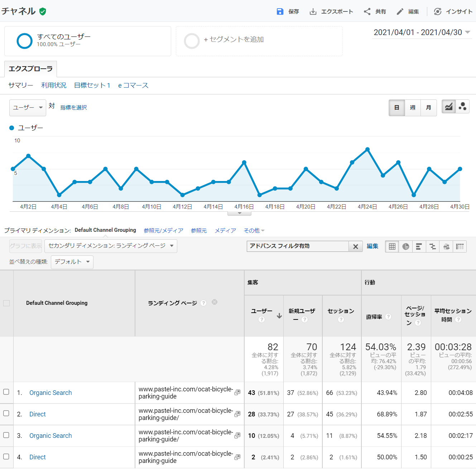The image size is (476, 469).
Task: Expand the chart annotation drawer arrow
Action: click(x=240, y=213)
